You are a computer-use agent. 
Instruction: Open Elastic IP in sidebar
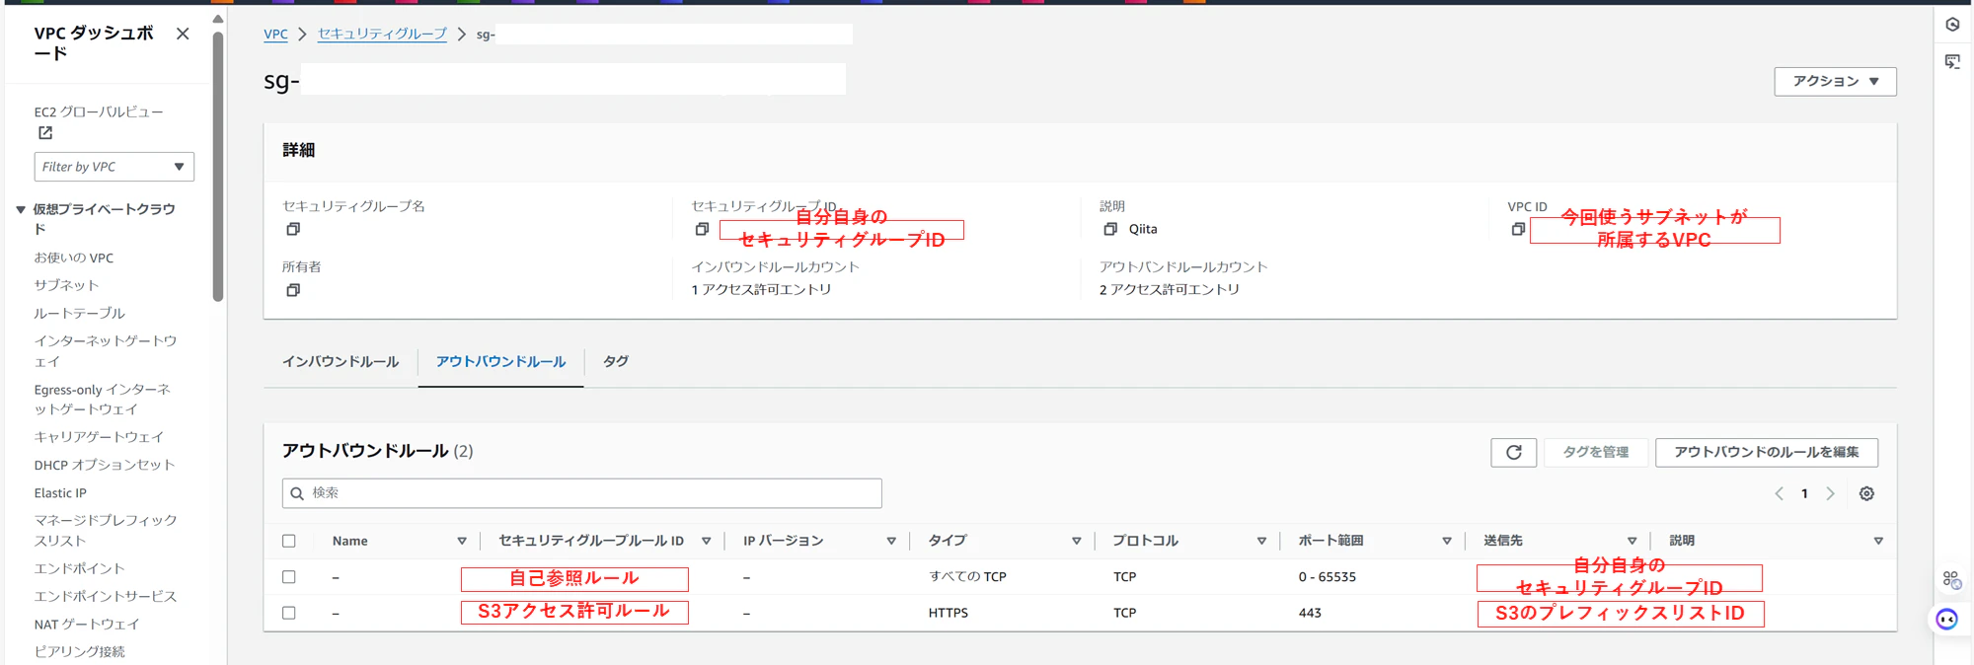(x=60, y=492)
